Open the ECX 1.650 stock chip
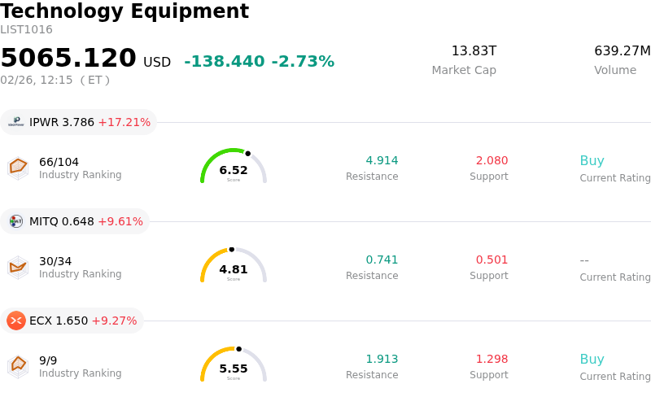 [x=72, y=321]
